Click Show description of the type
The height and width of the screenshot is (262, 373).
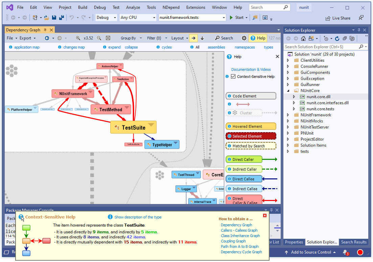coord(138,217)
